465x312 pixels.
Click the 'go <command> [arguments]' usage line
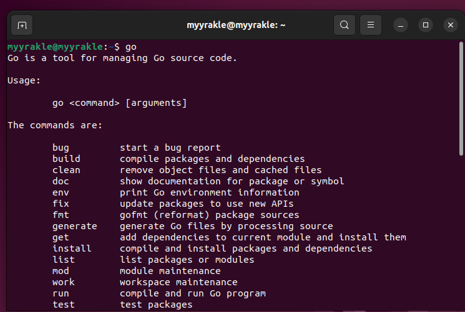point(119,103)
